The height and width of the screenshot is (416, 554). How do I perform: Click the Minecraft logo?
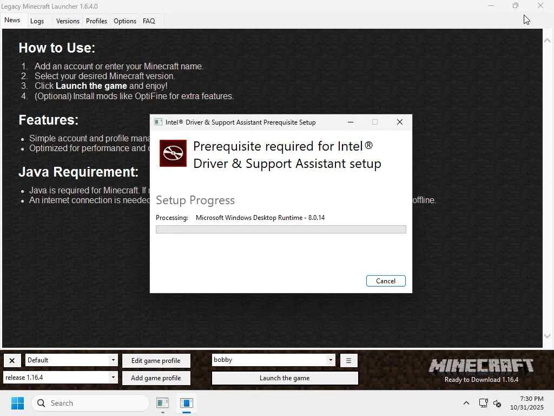pyautogui.click(x=482, y=366)
